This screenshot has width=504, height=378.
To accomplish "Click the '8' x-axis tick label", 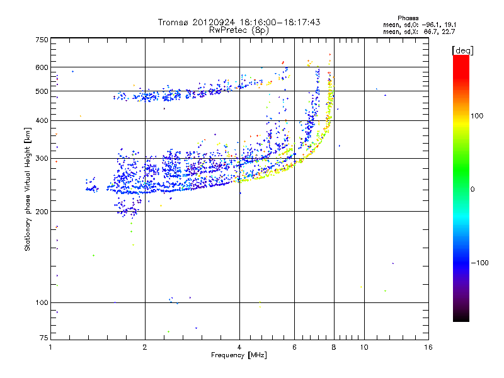I will click(x=334, y=347).
